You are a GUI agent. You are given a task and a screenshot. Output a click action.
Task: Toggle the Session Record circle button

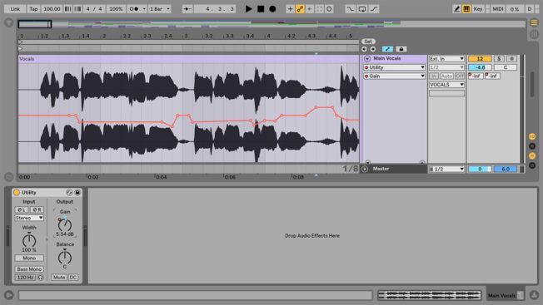click(x=329, y=9)
